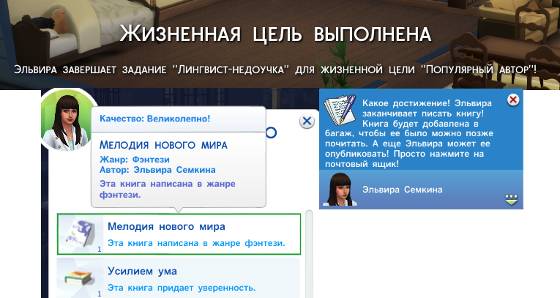The image size is (560, 298).
Task: Click the notification text about finishing the book
Action: pos(409,134)
